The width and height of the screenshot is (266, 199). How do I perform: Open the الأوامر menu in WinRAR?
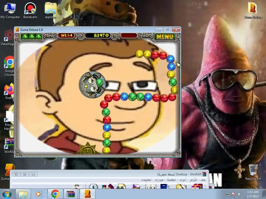click(x=193, y=180)
